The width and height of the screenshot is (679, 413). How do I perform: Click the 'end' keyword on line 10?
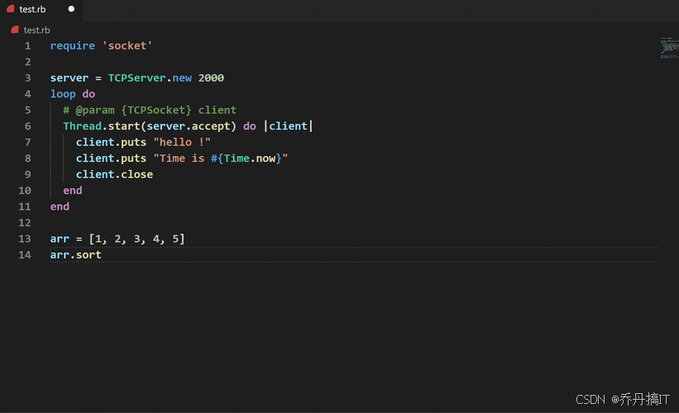(72, 190)
